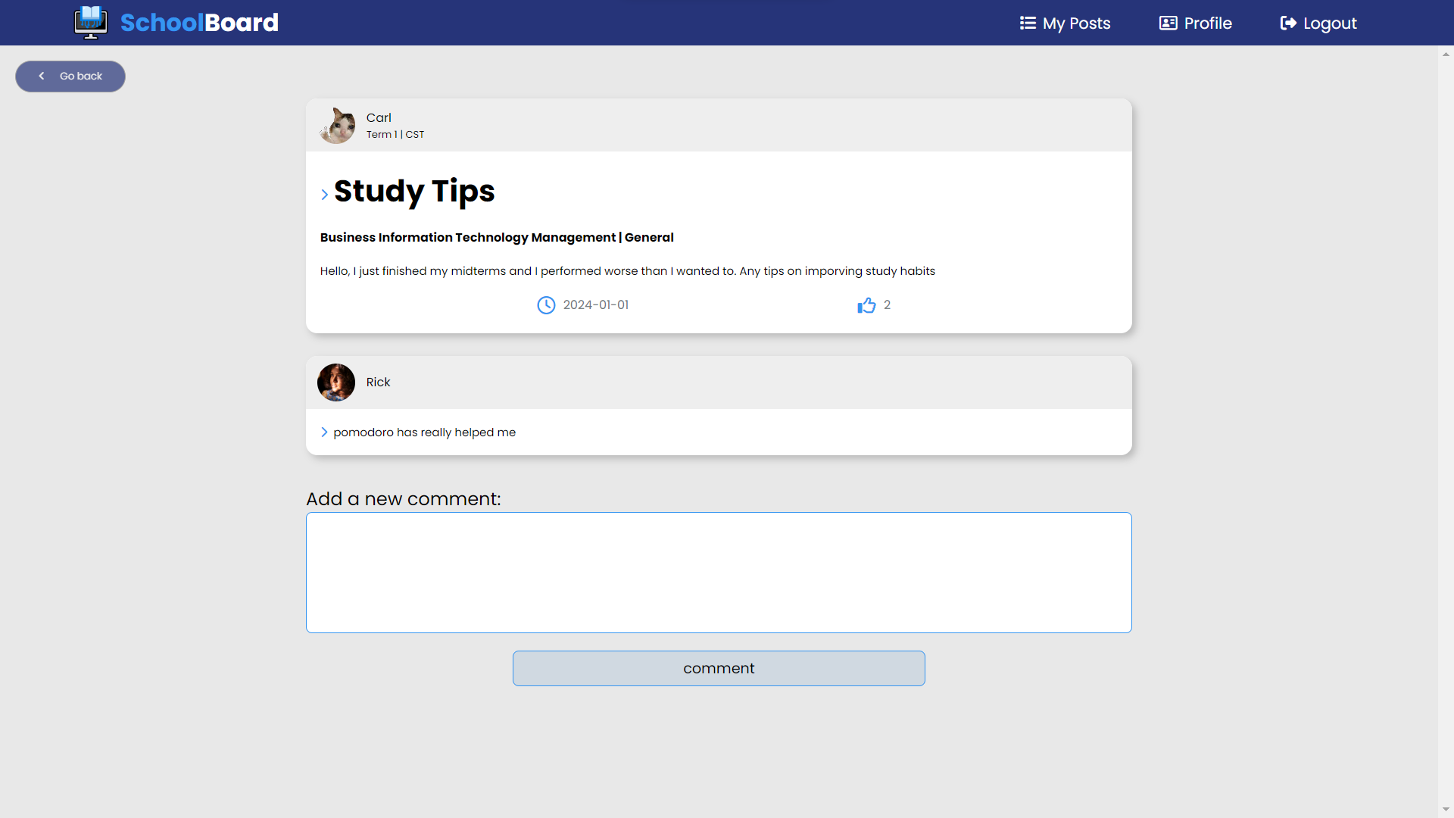Click Carl's username in post header
Image resolution: width=1454 pixels, height=818 pixels.
tap(379, 117)
